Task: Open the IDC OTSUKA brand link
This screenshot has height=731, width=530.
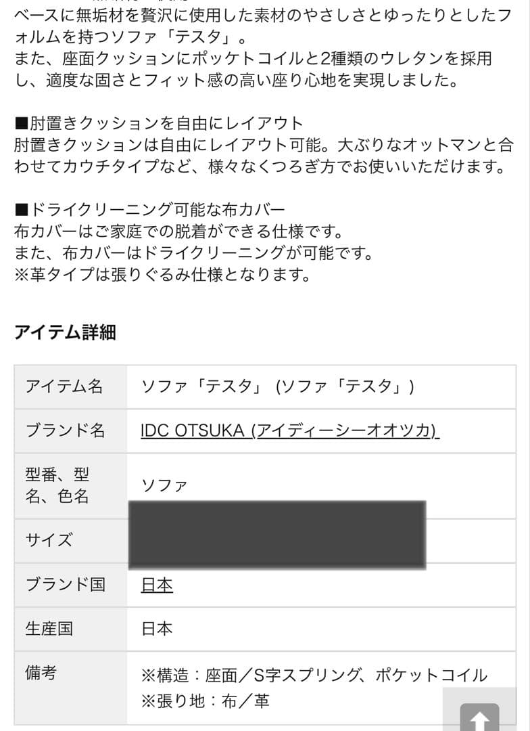Action: pos(290,430)
